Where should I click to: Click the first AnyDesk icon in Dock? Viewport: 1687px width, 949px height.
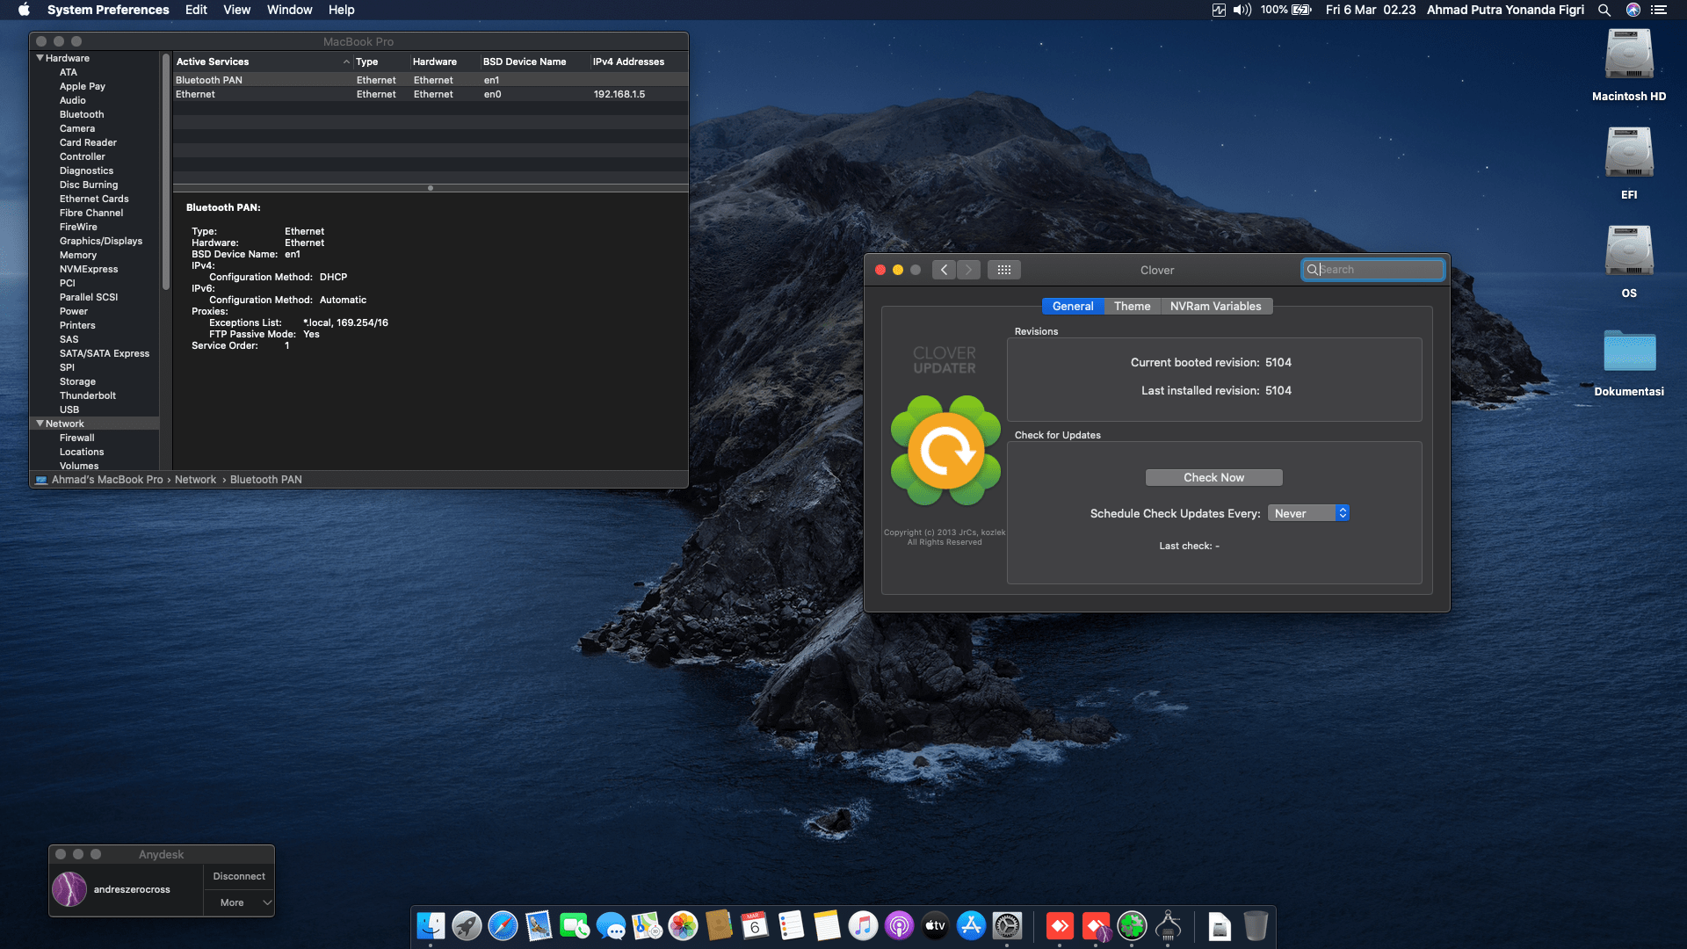[1060, 925]
